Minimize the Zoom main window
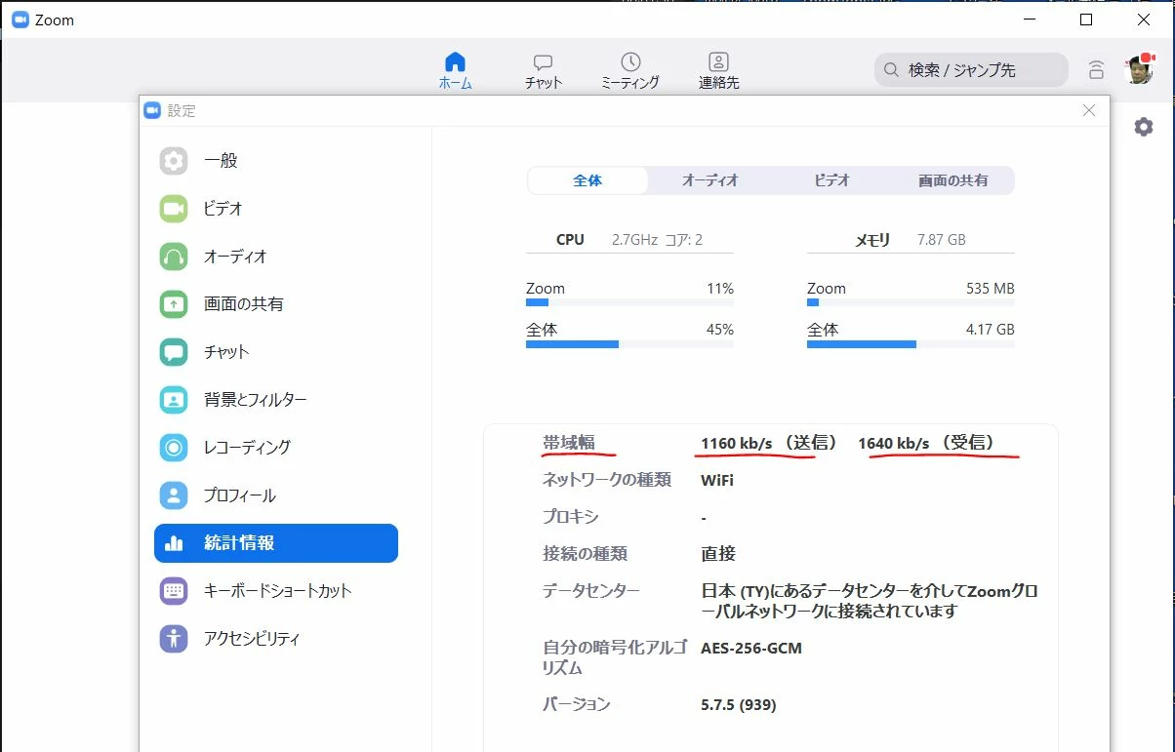 point(1029,20)
